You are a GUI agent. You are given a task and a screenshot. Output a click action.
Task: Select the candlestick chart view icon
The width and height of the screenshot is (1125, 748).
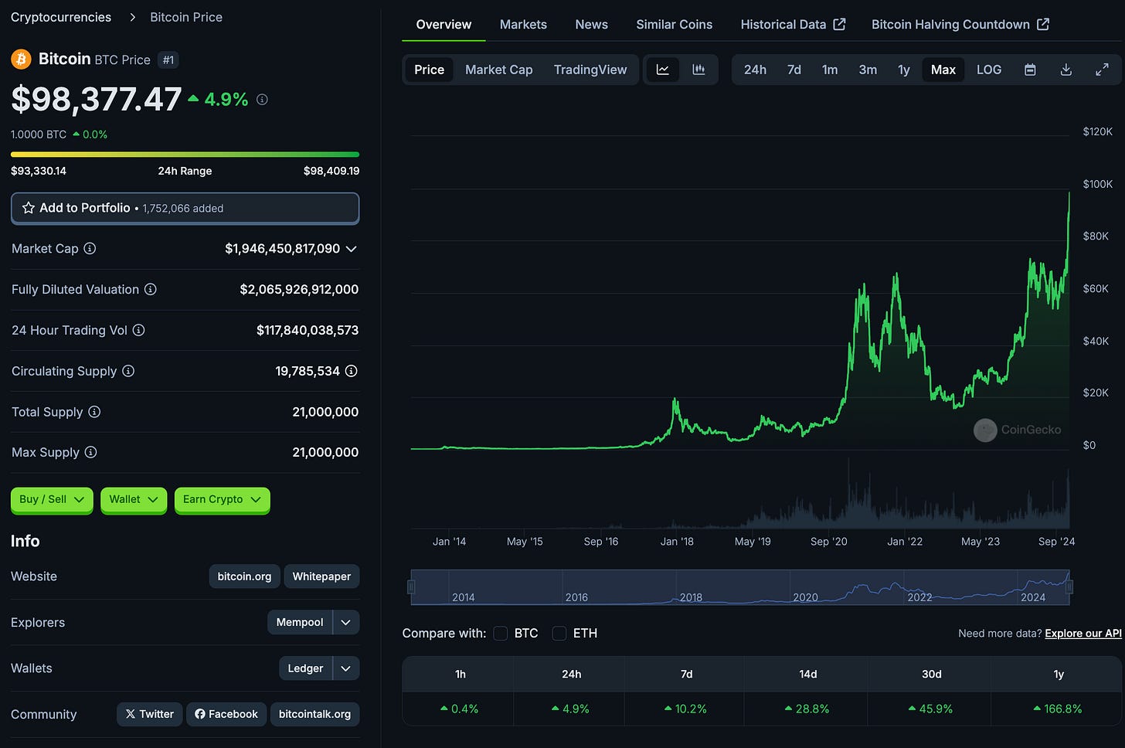click(698, 70)
